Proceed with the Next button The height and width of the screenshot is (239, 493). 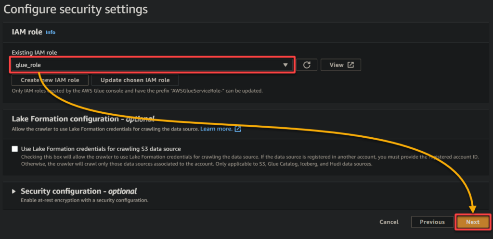(x=472, y=222)
